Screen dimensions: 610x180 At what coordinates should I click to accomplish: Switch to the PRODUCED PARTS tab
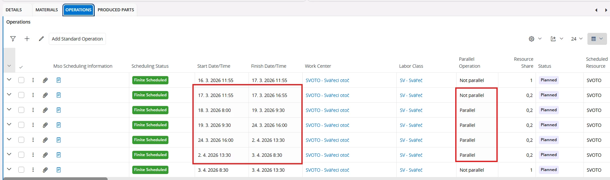click(x=116, y=10)
